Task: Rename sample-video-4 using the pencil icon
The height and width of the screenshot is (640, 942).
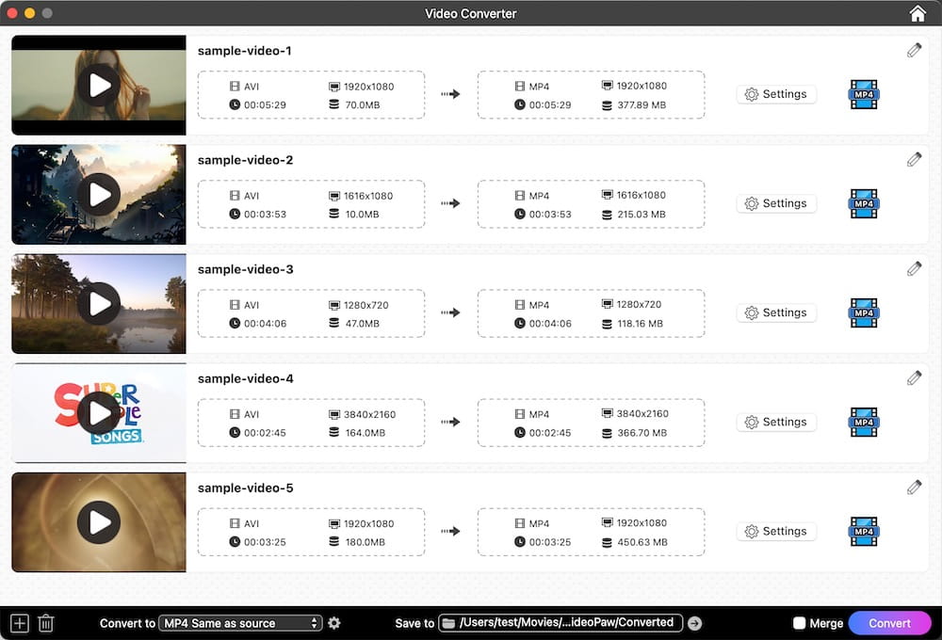Action: coord(914,377)
